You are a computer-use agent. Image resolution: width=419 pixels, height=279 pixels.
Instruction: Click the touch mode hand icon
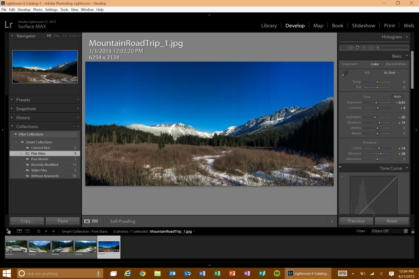pos(9,231)
